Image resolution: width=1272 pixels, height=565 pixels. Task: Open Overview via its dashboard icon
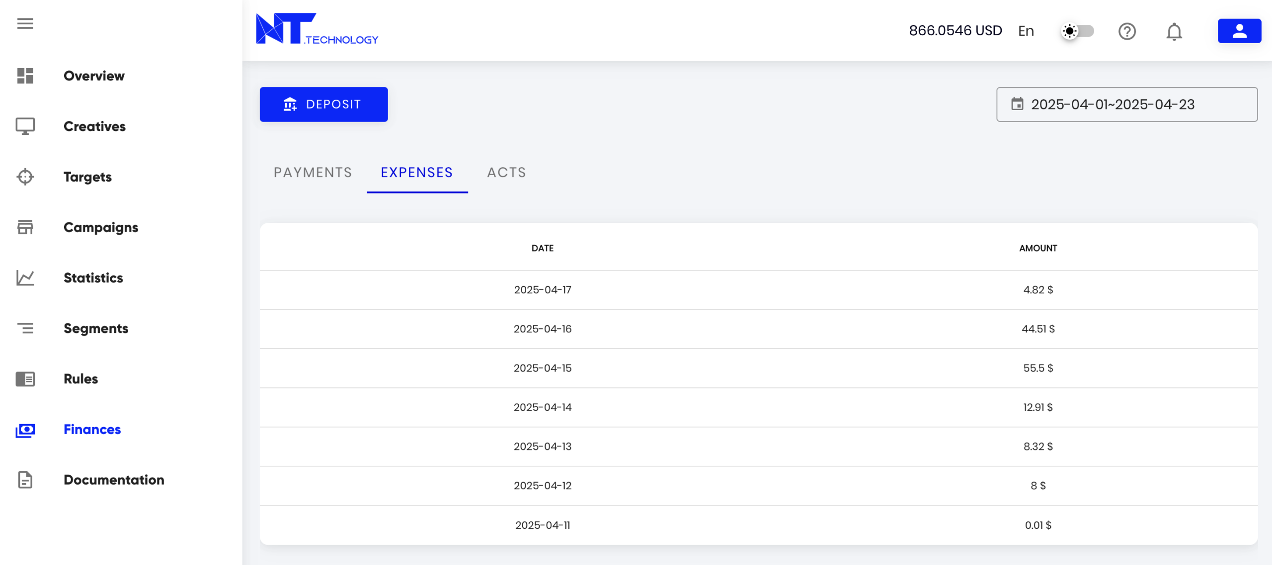point(25,76)
